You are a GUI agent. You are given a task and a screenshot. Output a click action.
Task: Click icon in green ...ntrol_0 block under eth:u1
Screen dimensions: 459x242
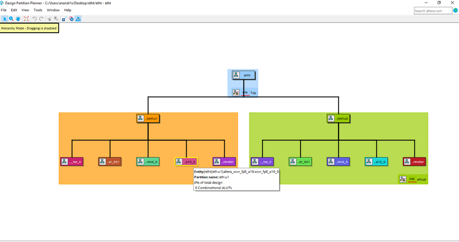click(x=141, y=162)
